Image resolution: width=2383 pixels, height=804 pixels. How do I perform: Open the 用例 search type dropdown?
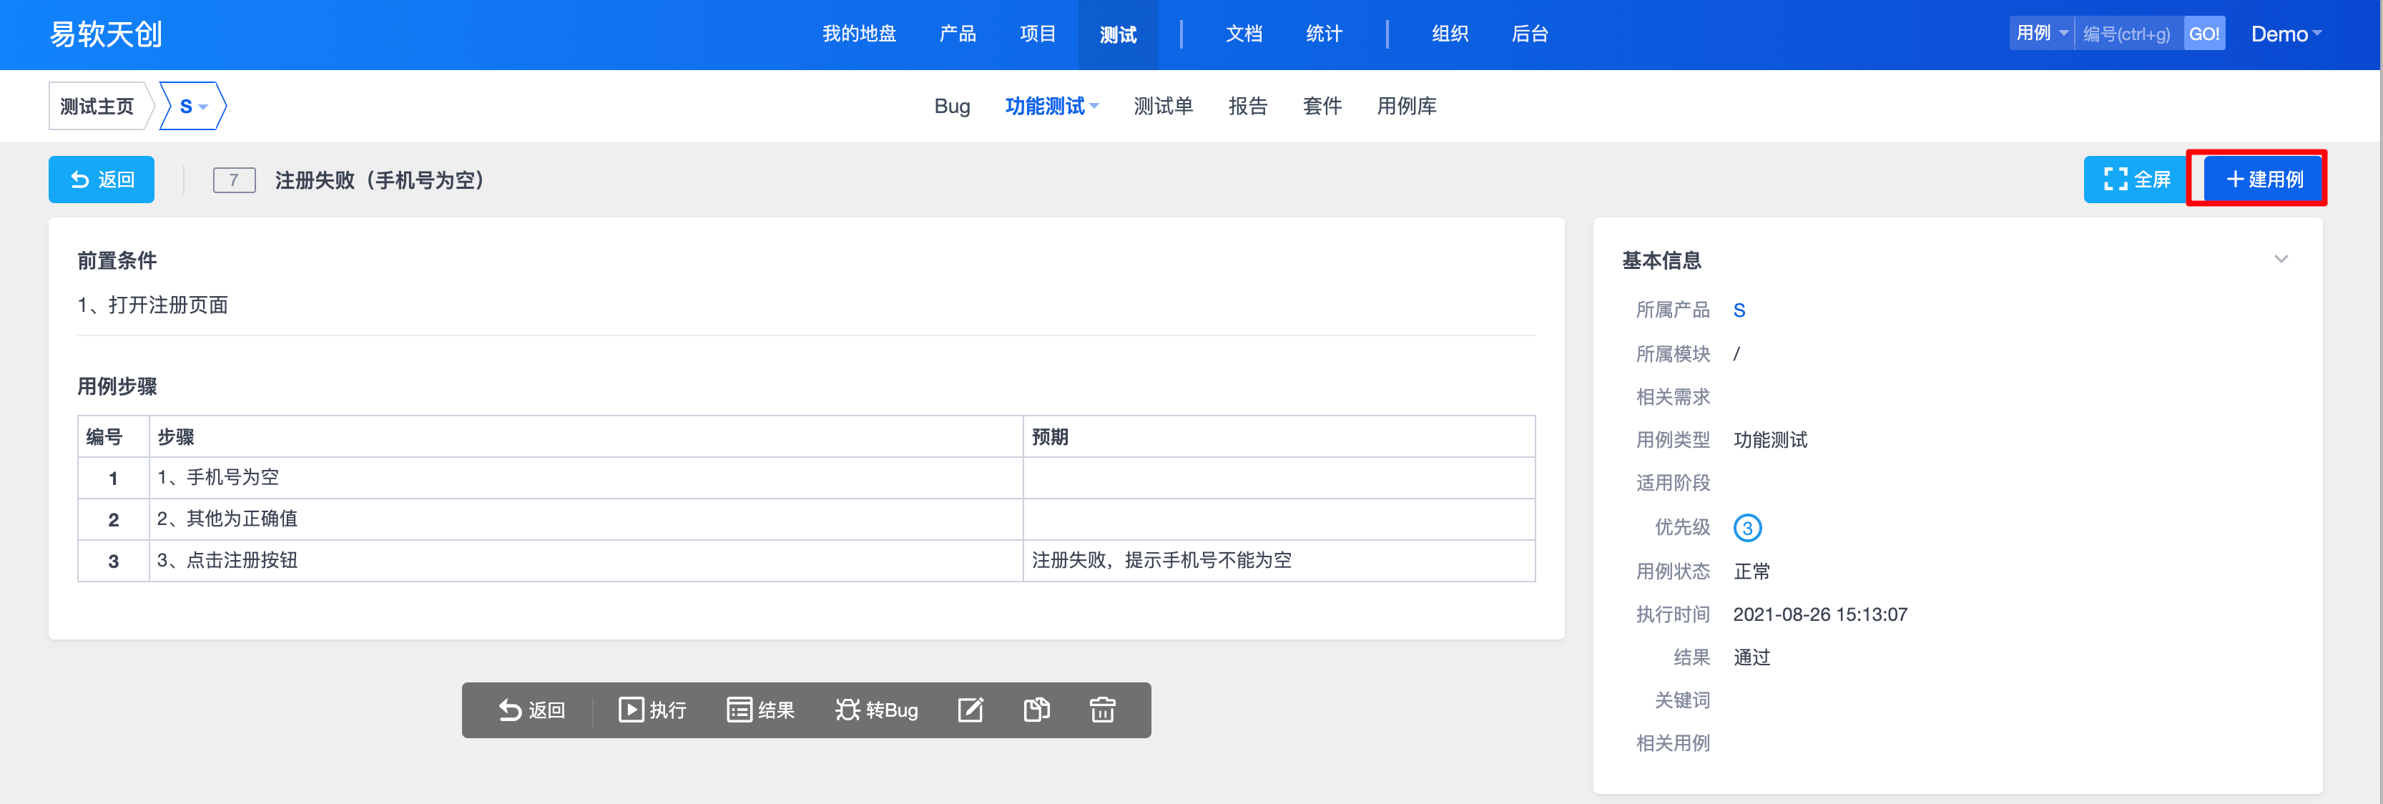click(2042, 34)
